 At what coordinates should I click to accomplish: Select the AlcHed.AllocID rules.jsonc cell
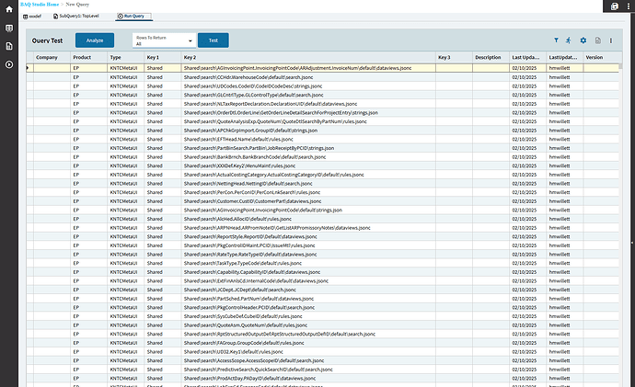pyautogui.click(x=308, y=219)
